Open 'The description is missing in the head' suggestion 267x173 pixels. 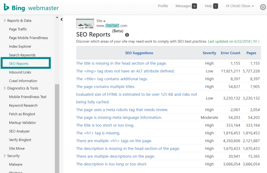coord(128,149)
